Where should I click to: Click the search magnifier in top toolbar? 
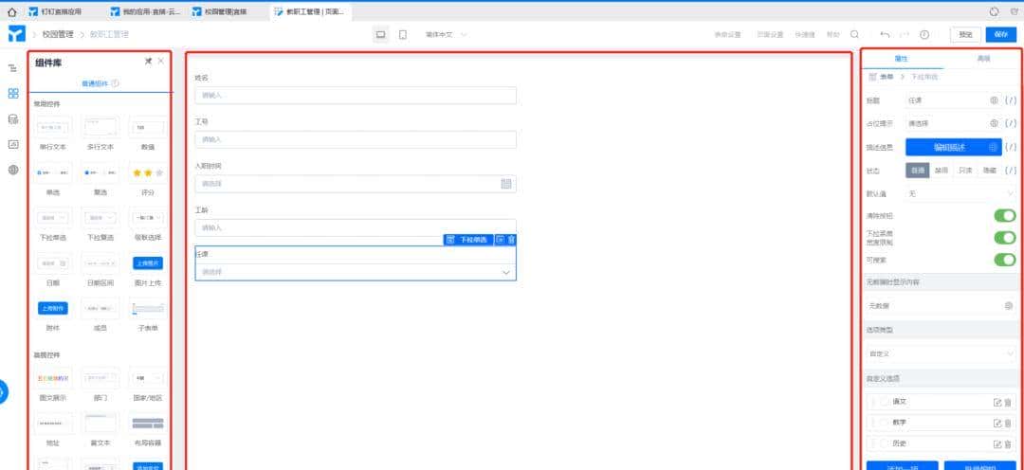854,35
